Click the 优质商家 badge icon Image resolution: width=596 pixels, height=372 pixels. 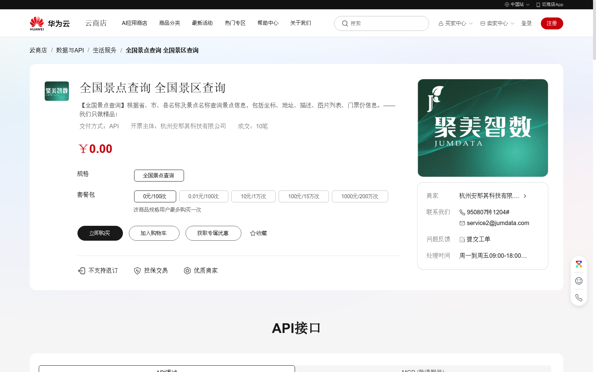[x=187, y=271]
